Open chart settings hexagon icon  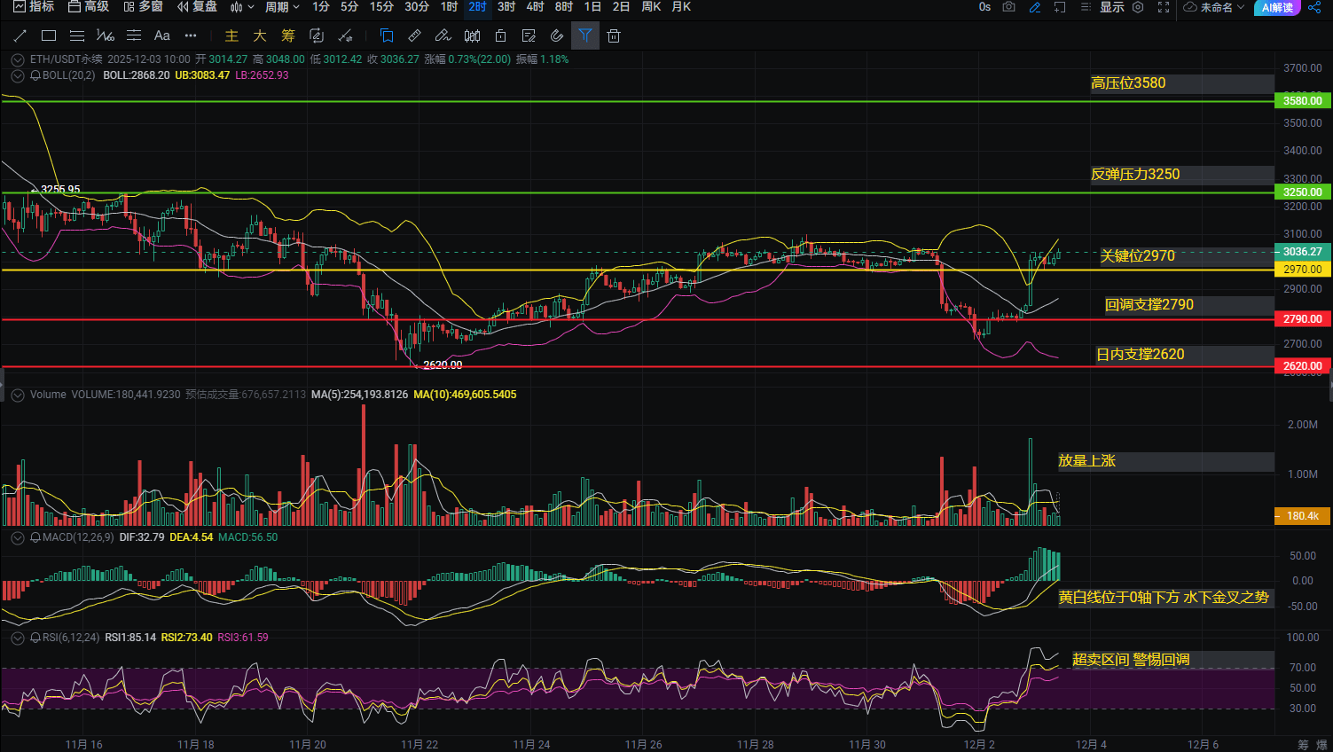[1138, 7]
